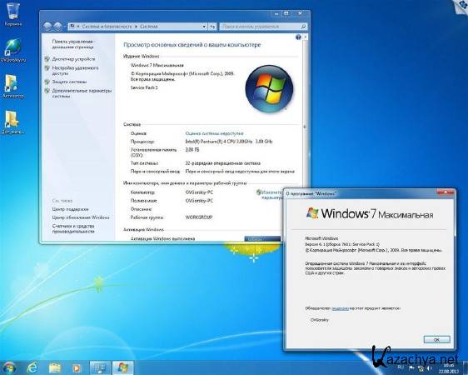This screenshot has width=468, height=375.
Task: Expand the breadcrumb arrow before Система
Action: coord(136,27)
